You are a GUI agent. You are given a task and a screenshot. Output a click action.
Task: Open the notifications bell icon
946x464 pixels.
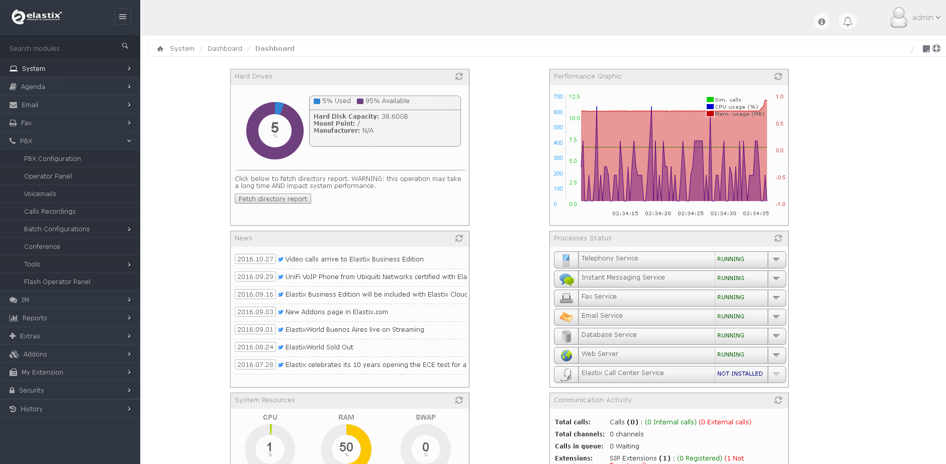pyautogui.click(x=847, y=22)
